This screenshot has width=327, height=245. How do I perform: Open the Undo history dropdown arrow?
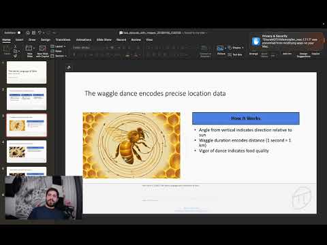44,33
